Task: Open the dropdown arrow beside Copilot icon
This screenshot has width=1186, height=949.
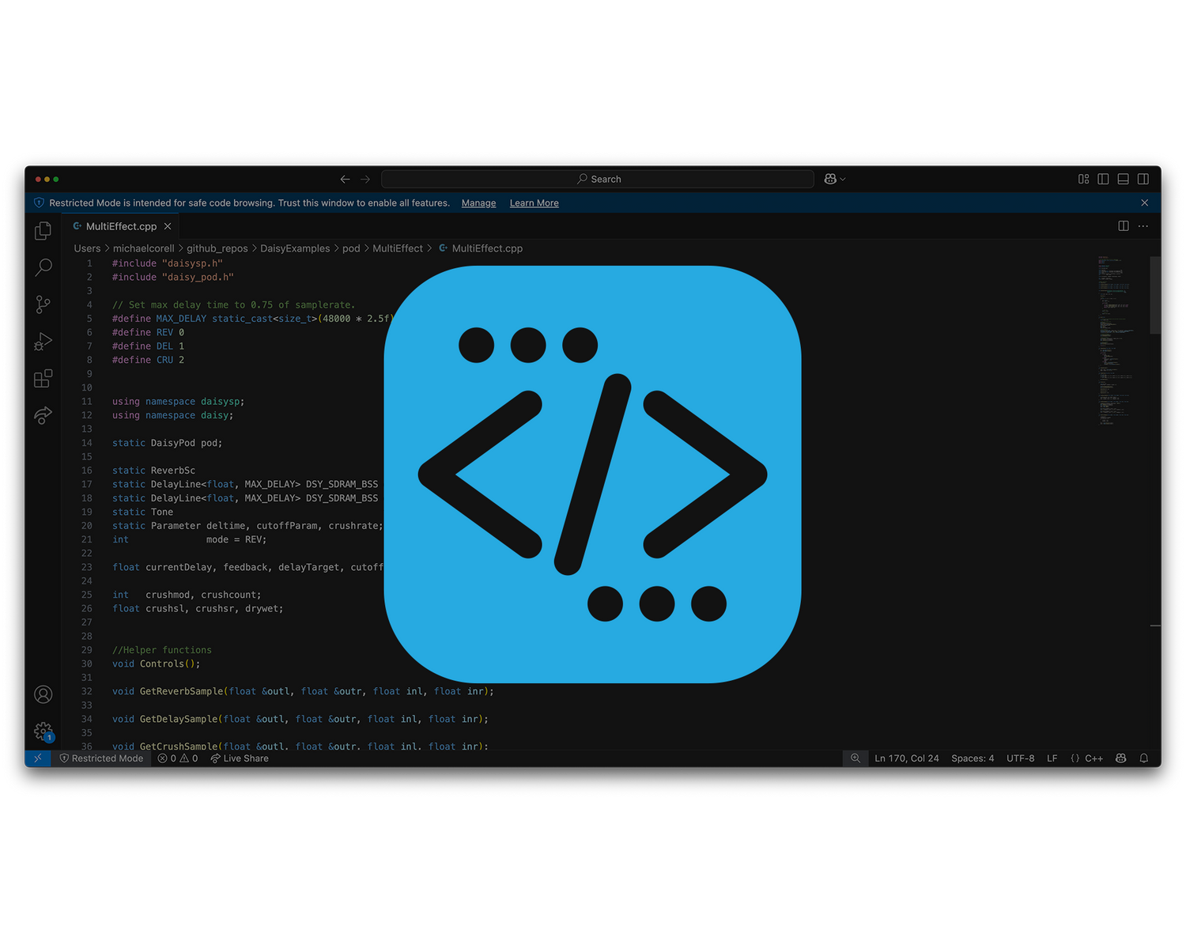Action: click(843, 180)
